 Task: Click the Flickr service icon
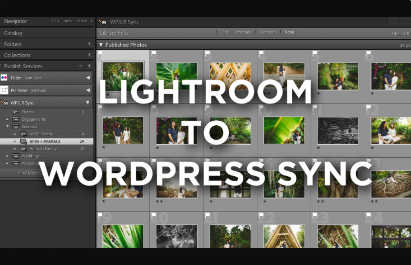4,78
